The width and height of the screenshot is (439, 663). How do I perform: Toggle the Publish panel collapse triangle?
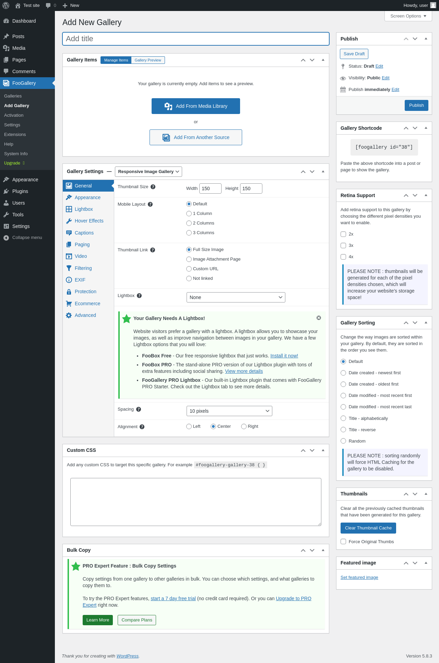click(x=426, y=39)
